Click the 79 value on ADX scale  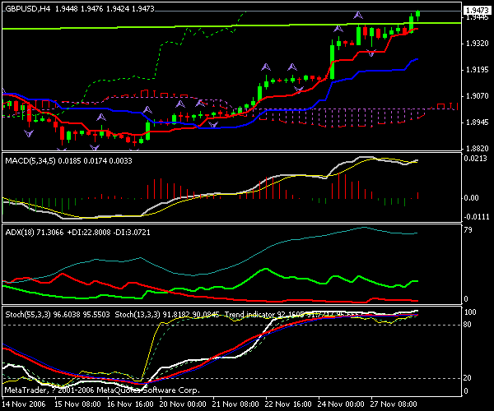point(468,230)
